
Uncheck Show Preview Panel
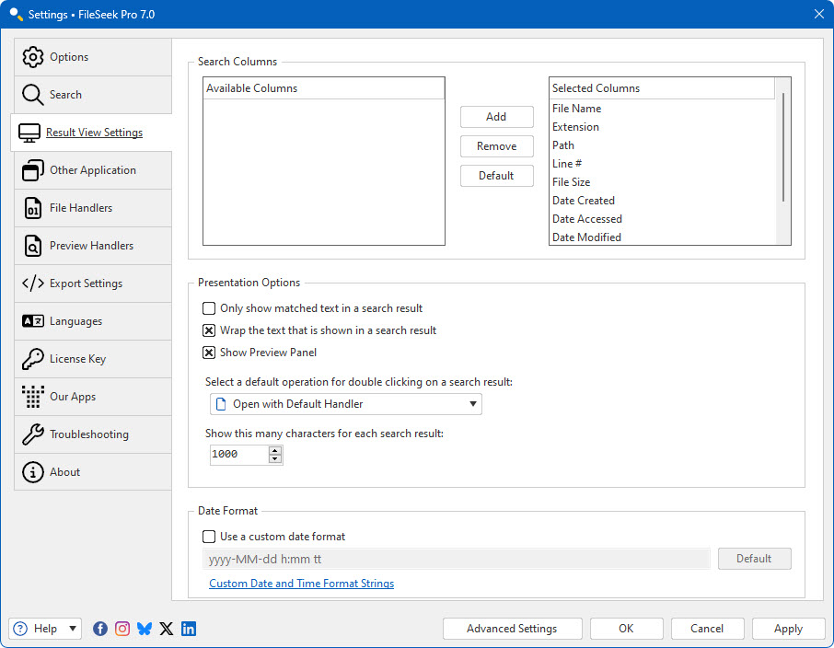(209, 353)
